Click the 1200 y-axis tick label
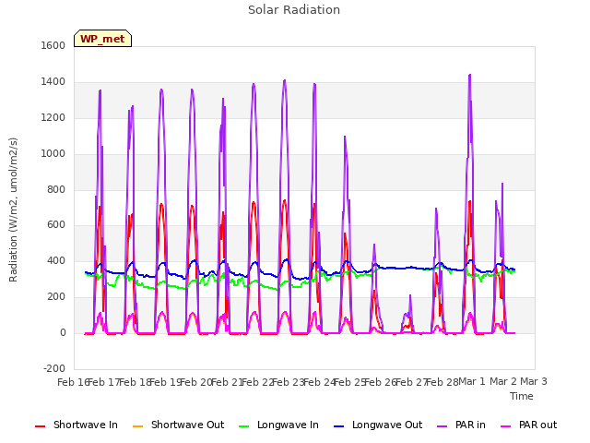This screenshot has height=443, width=590. pos(53,118)
